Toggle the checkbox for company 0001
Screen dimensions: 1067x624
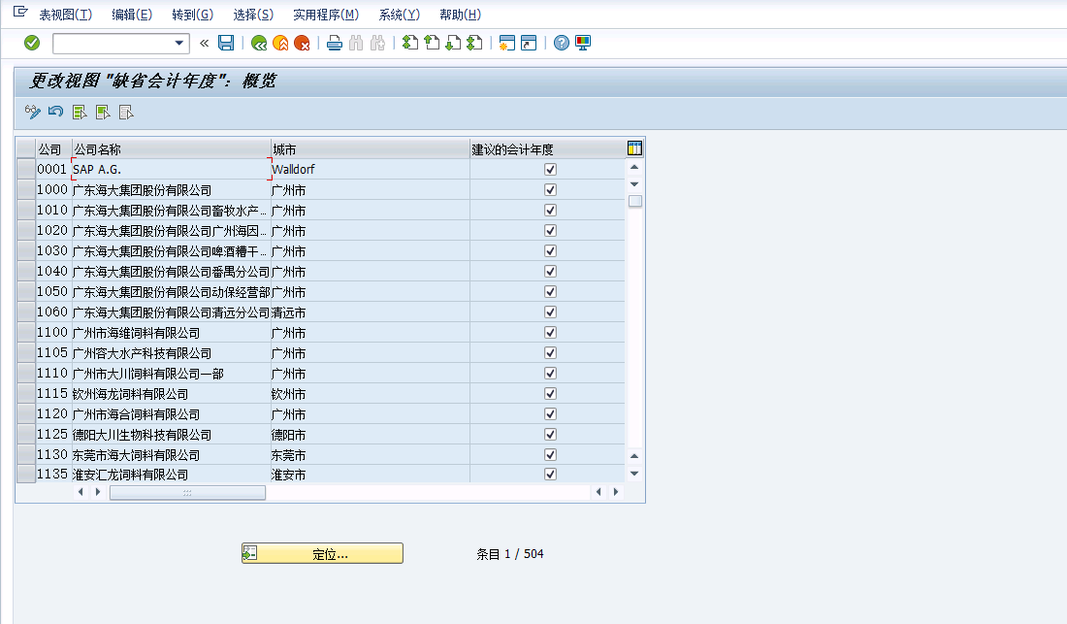point(551,170)
